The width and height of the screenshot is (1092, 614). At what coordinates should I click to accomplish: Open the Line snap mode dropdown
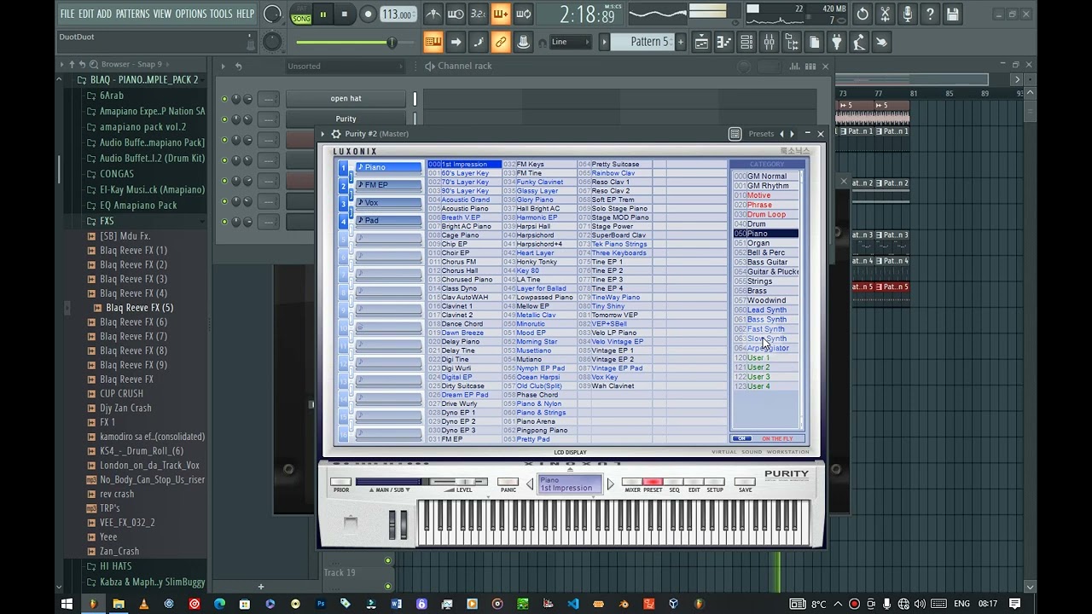(x=569, y=42)
